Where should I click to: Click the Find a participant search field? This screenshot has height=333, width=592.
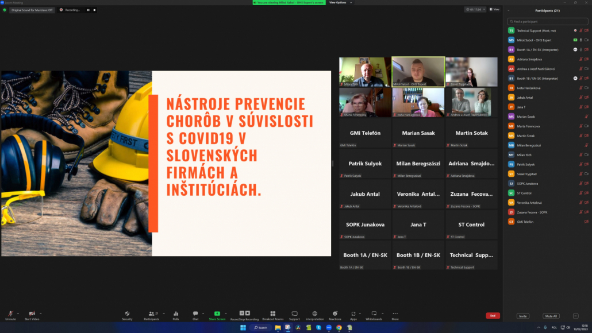click(x=548, y=21)
